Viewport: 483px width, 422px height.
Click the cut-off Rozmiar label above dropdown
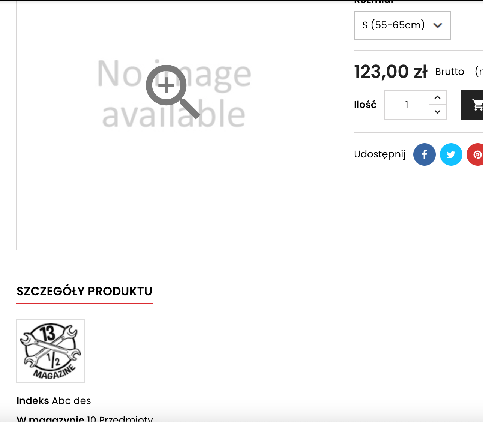[x=374, y=2]
